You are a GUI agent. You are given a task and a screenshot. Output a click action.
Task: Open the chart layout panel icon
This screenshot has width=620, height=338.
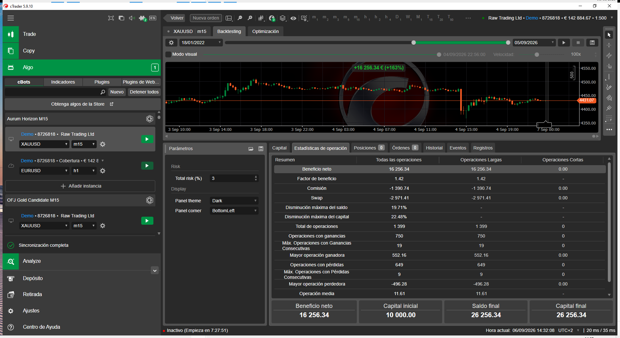(x=229, y=18)
